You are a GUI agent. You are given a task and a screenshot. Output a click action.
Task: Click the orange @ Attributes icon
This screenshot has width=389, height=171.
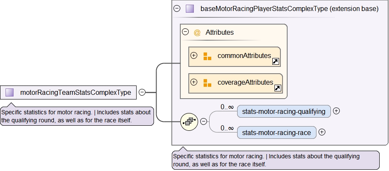point(197,32)
